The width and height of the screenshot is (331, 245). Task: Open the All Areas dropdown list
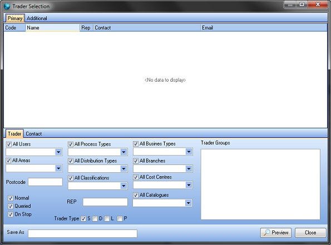click(x=58, y=168)
